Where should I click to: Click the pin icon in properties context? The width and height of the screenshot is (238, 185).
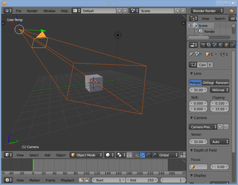point(191,54)
